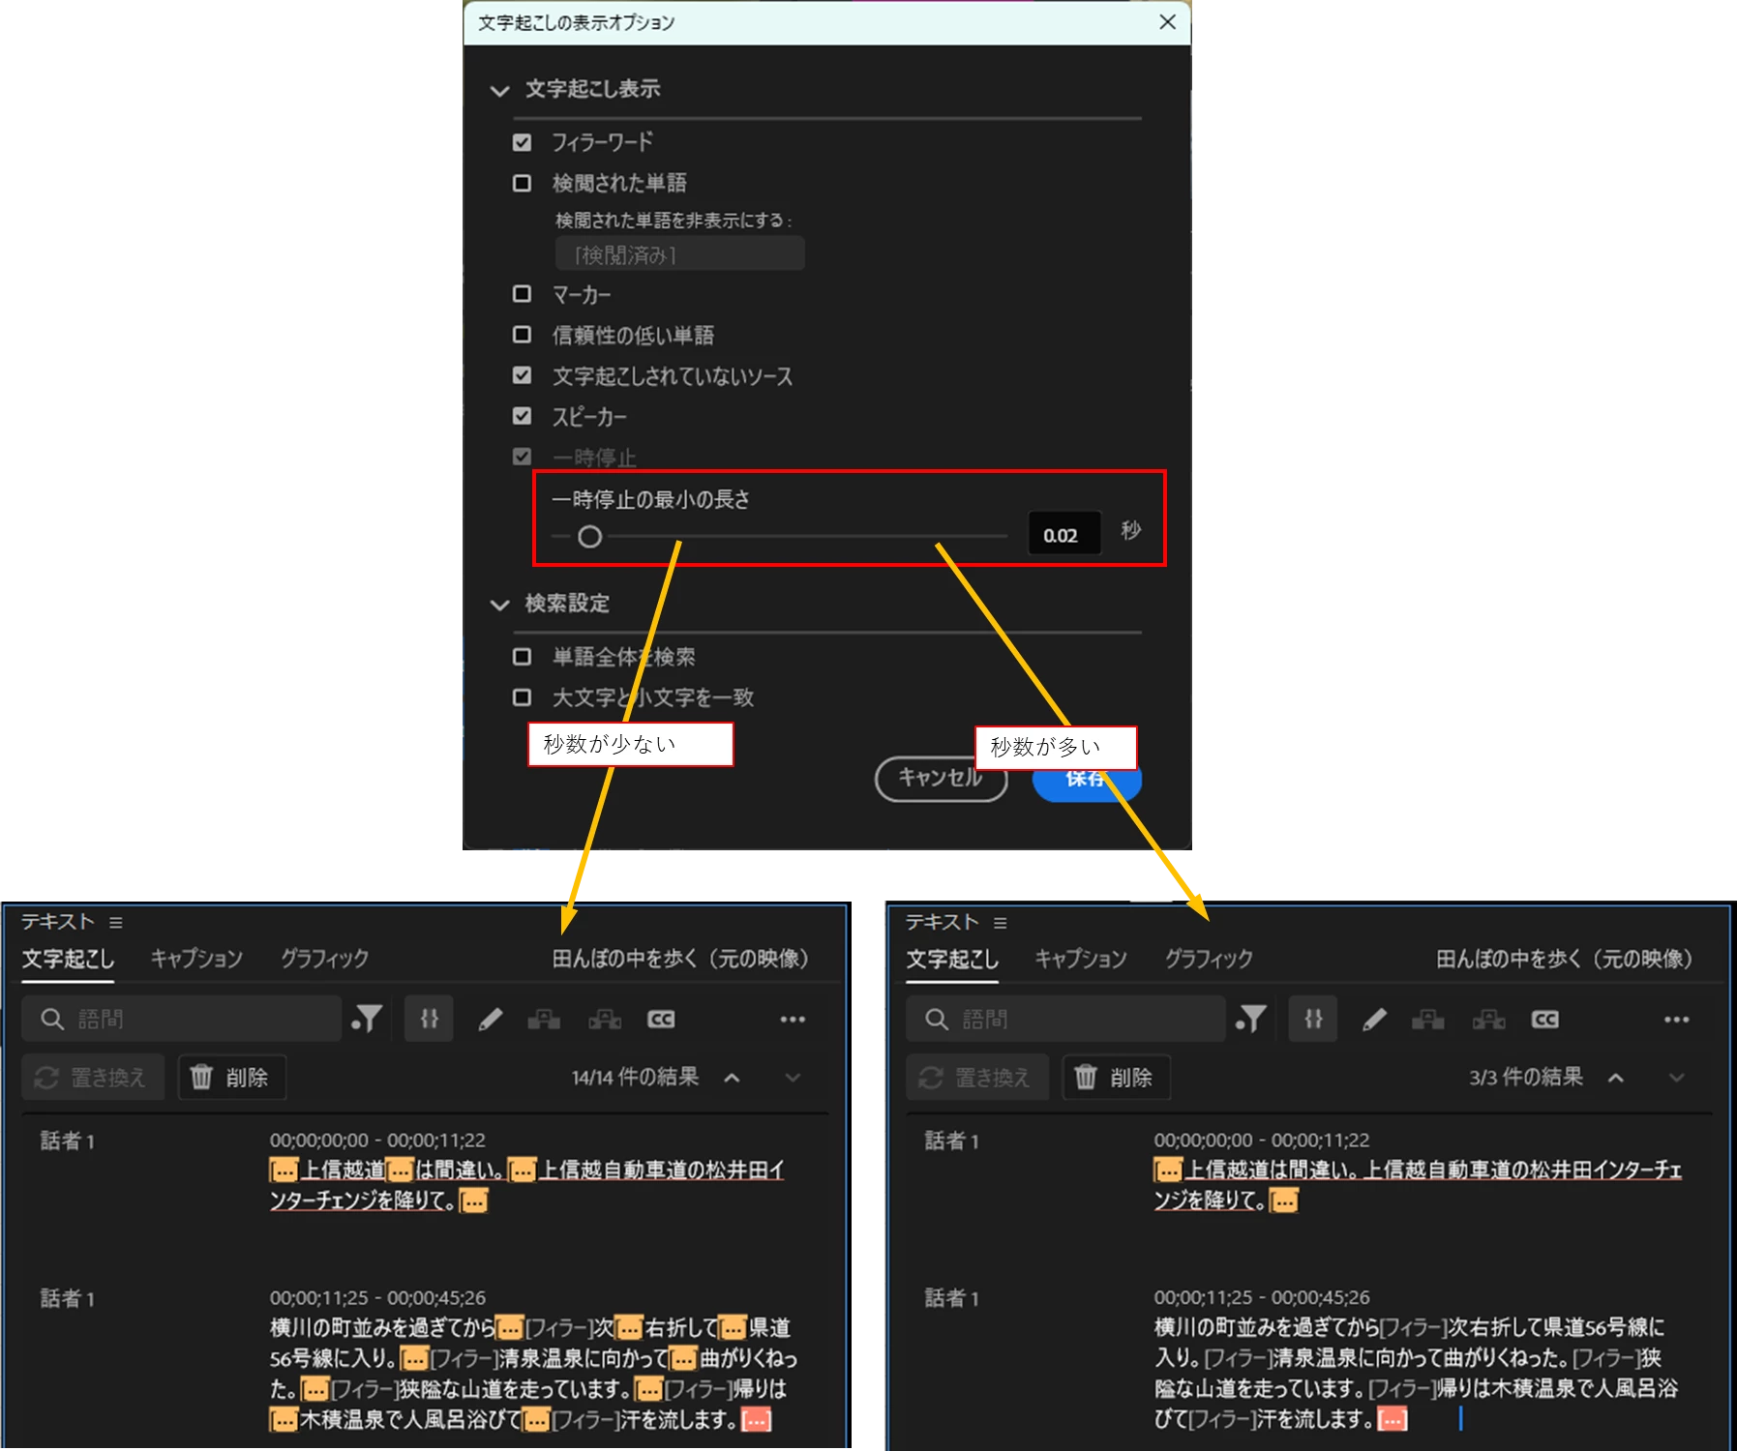This screenshot has width=1737, height=1451.
Task: Click the [検閲済み] replacement text field
Action: pyautogui.click(x=679, y=254)
